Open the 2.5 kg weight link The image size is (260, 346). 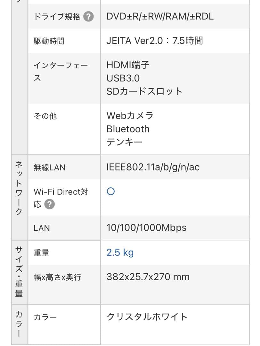[x=120, y=252]
